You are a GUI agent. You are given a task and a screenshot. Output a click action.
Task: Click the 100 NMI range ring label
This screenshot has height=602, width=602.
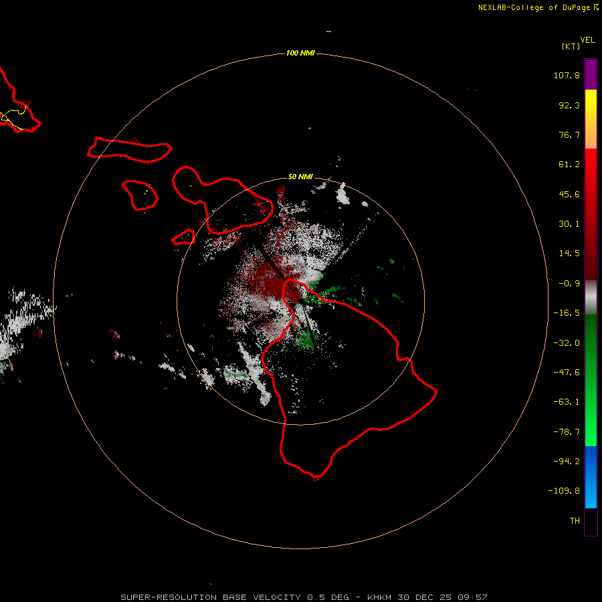(300, 53)
